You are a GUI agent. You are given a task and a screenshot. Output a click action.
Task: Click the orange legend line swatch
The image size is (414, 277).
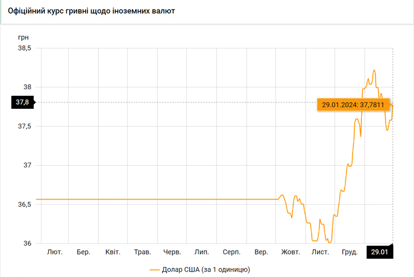[155, 270]
